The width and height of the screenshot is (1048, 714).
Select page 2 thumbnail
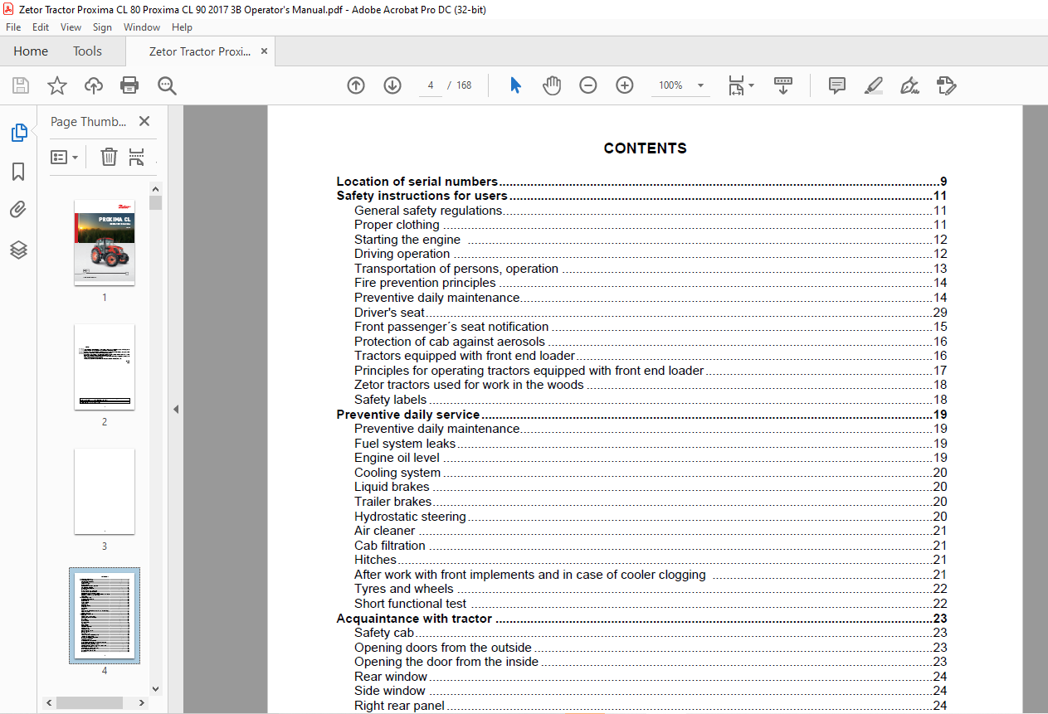105,367
